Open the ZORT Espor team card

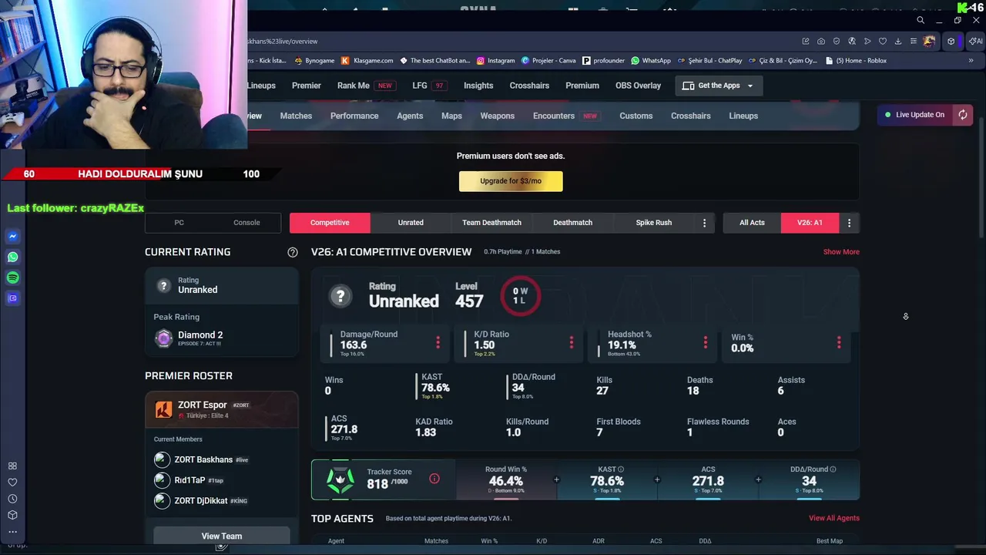click(x=222, y=409)
